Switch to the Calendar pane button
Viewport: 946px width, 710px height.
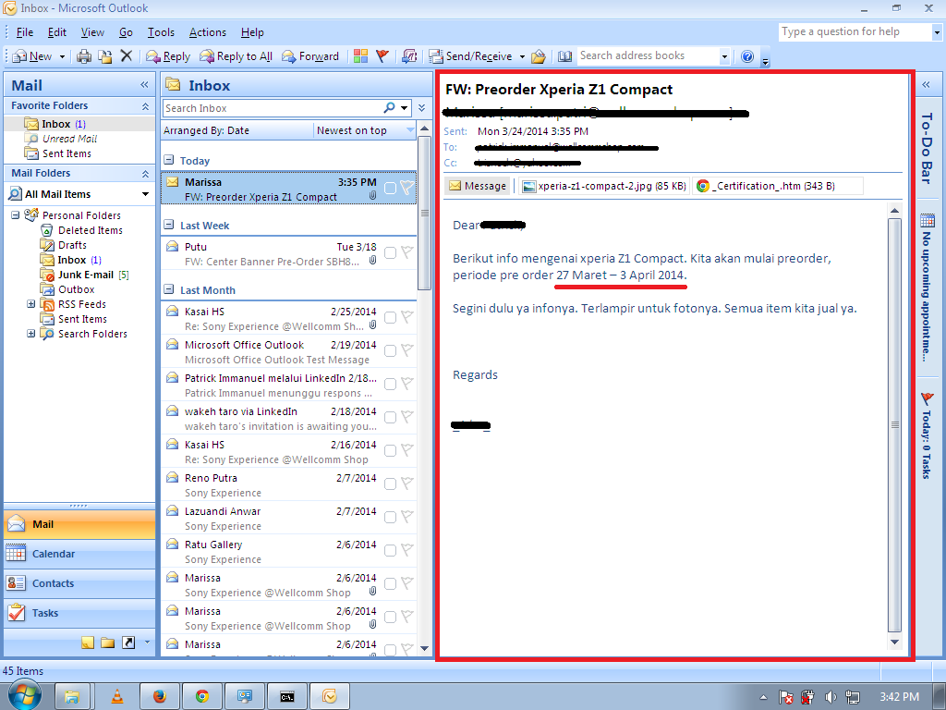[x=79, y=554]
